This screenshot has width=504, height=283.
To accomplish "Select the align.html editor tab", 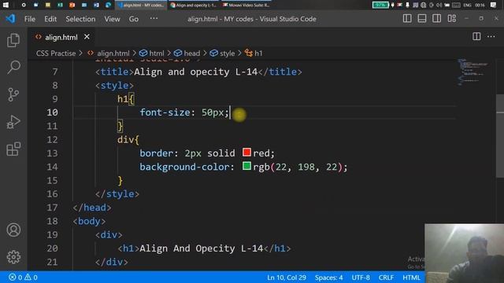I will [61, 37].
